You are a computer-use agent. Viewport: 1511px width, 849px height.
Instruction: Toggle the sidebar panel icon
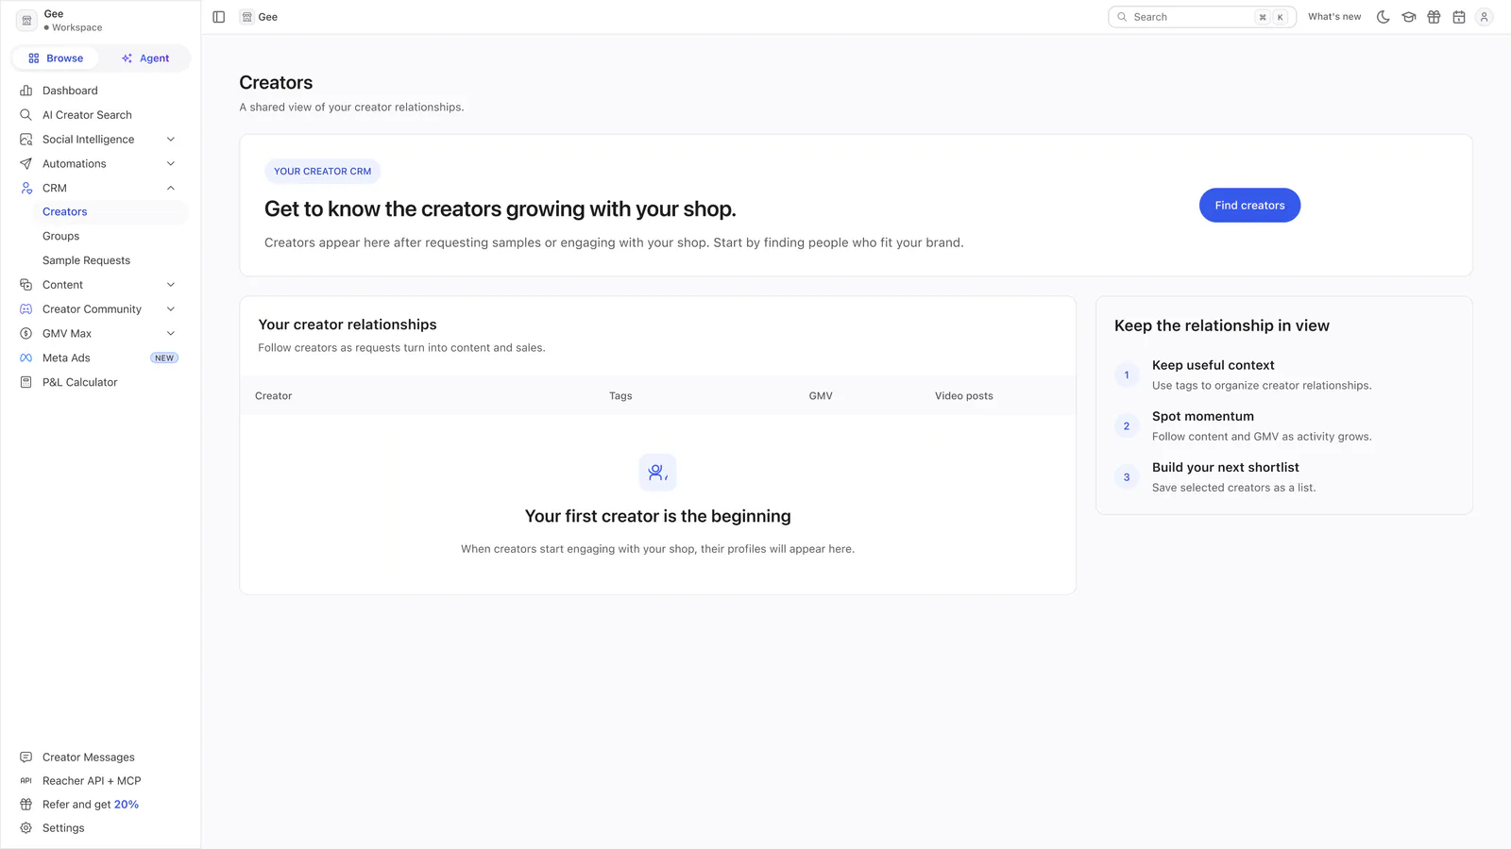click(219, 17)
